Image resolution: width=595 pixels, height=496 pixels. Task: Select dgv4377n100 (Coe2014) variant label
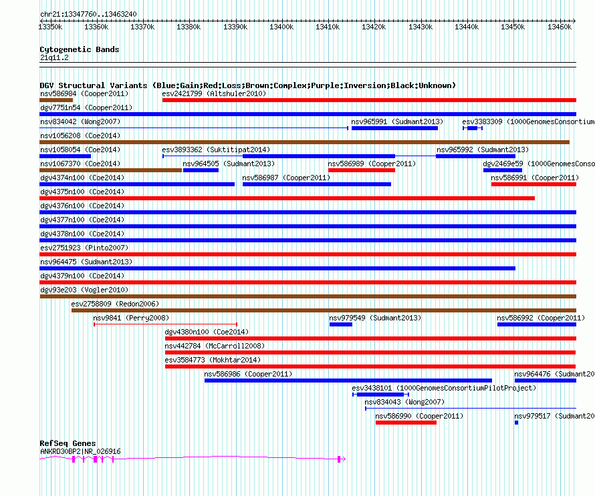point(82,220)
